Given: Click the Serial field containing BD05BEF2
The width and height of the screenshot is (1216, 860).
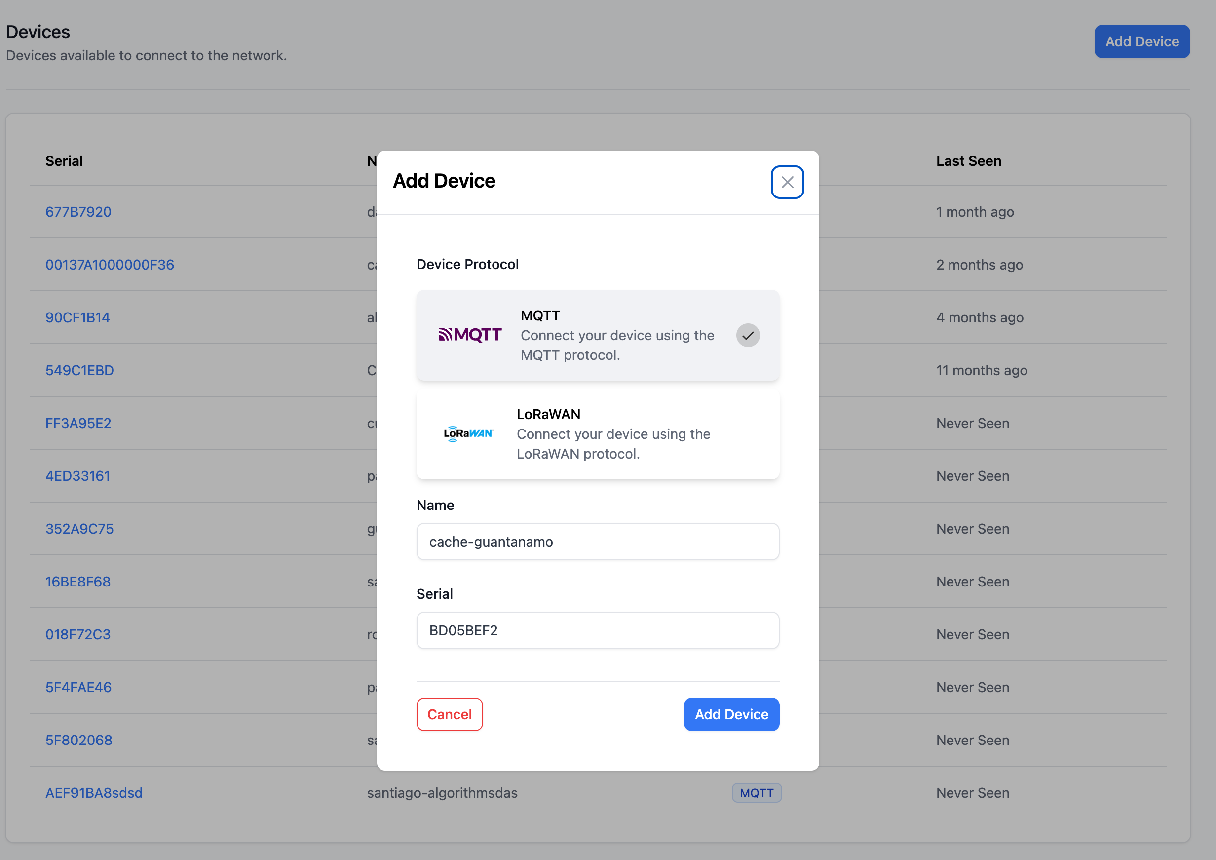Looking at the screenshot, I should (598, 630).
